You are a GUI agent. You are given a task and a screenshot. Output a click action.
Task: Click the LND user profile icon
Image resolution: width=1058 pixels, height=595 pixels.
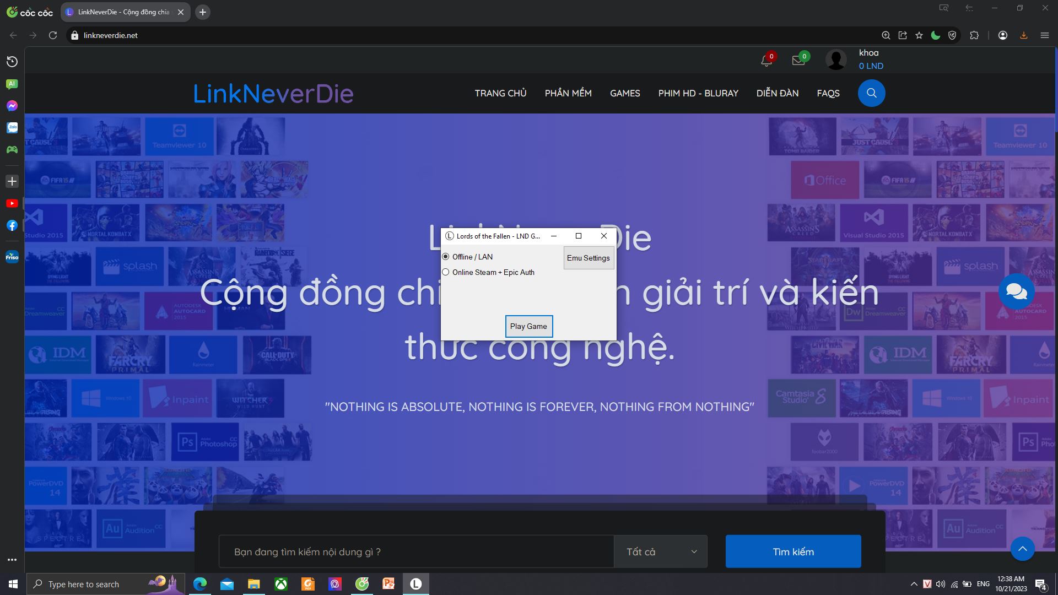836,59
